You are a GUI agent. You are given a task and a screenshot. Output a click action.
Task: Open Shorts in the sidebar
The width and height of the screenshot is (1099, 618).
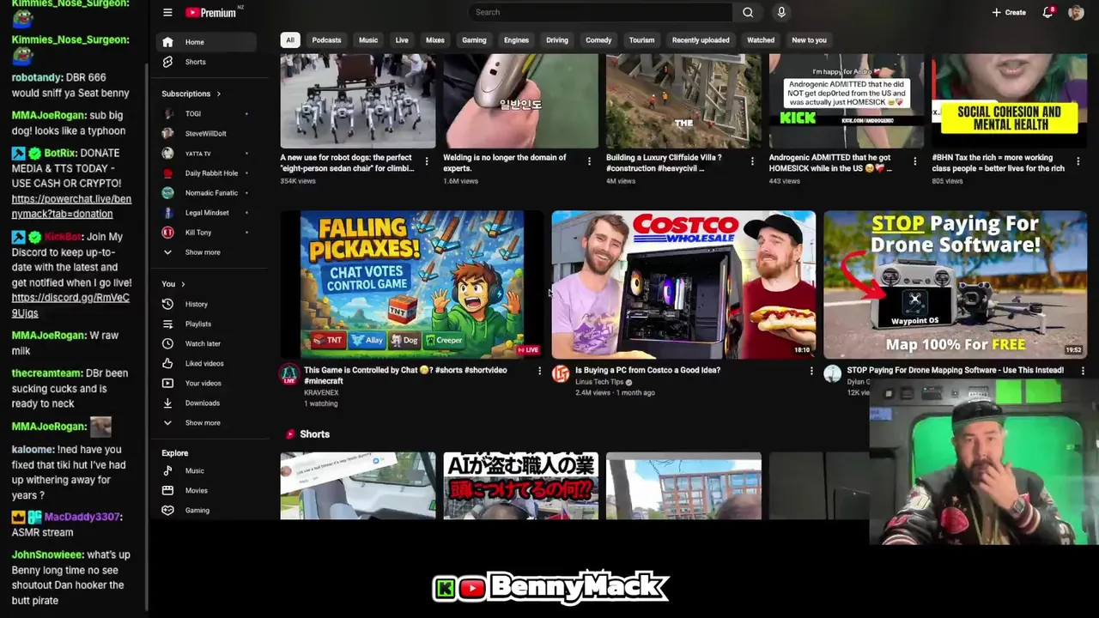pos(206,62)
